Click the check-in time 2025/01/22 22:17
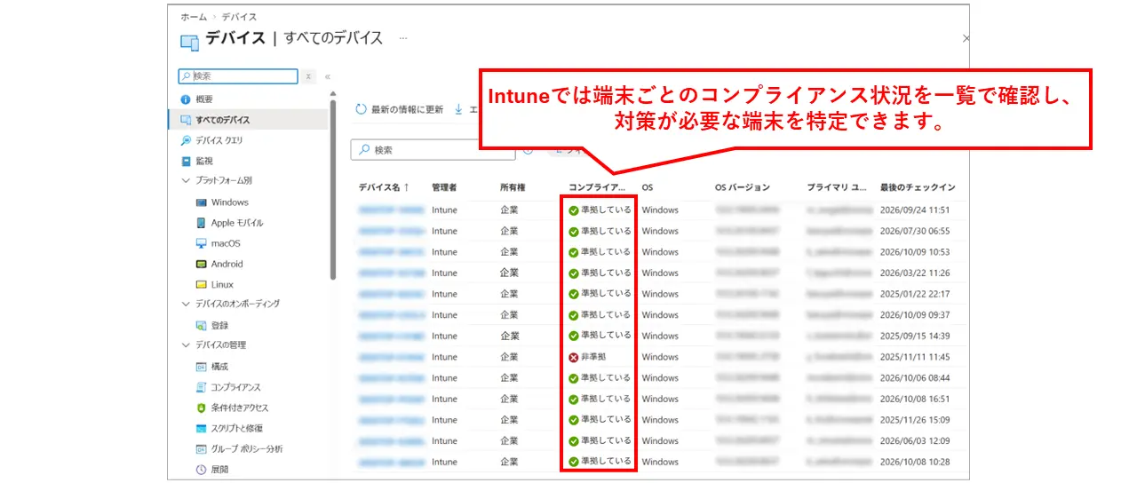1137x483 pixels. (915, 294)
